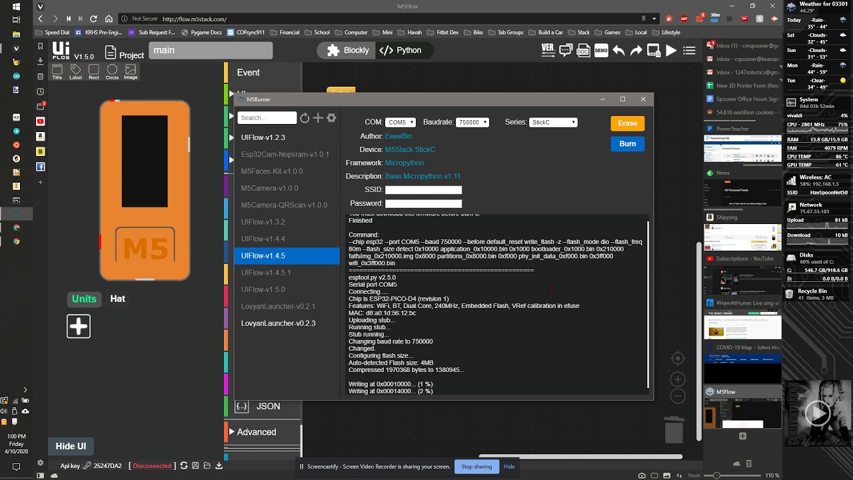
Task: Click the M5Burner firmware search field
Action: pos(267,118)
